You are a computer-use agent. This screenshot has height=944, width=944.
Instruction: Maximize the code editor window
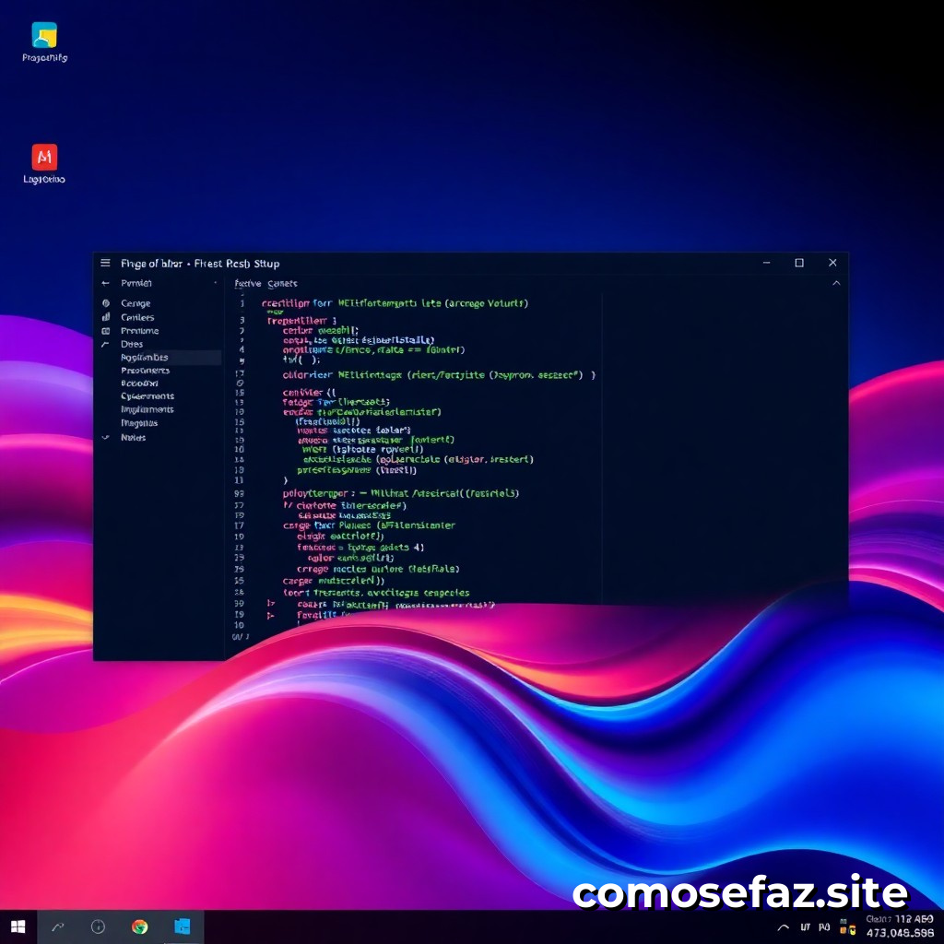(799, 264)
